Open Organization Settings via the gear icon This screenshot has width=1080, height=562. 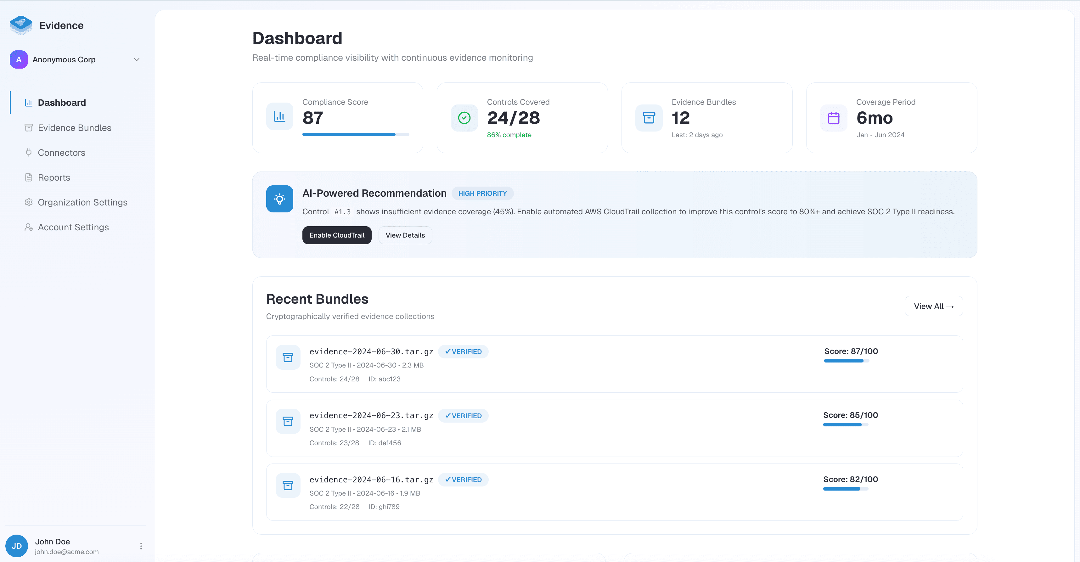pyautogui.click(x=28, y=202)
